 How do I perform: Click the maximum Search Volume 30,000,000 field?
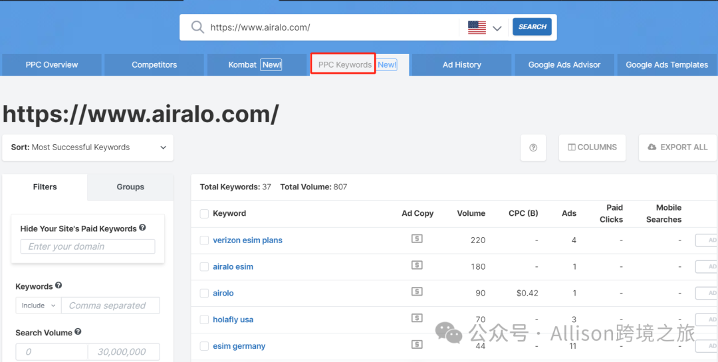click(124, 352)
